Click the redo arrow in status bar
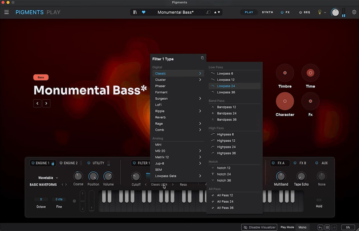This screenshot has width=359, height=231. click(334, 227)
